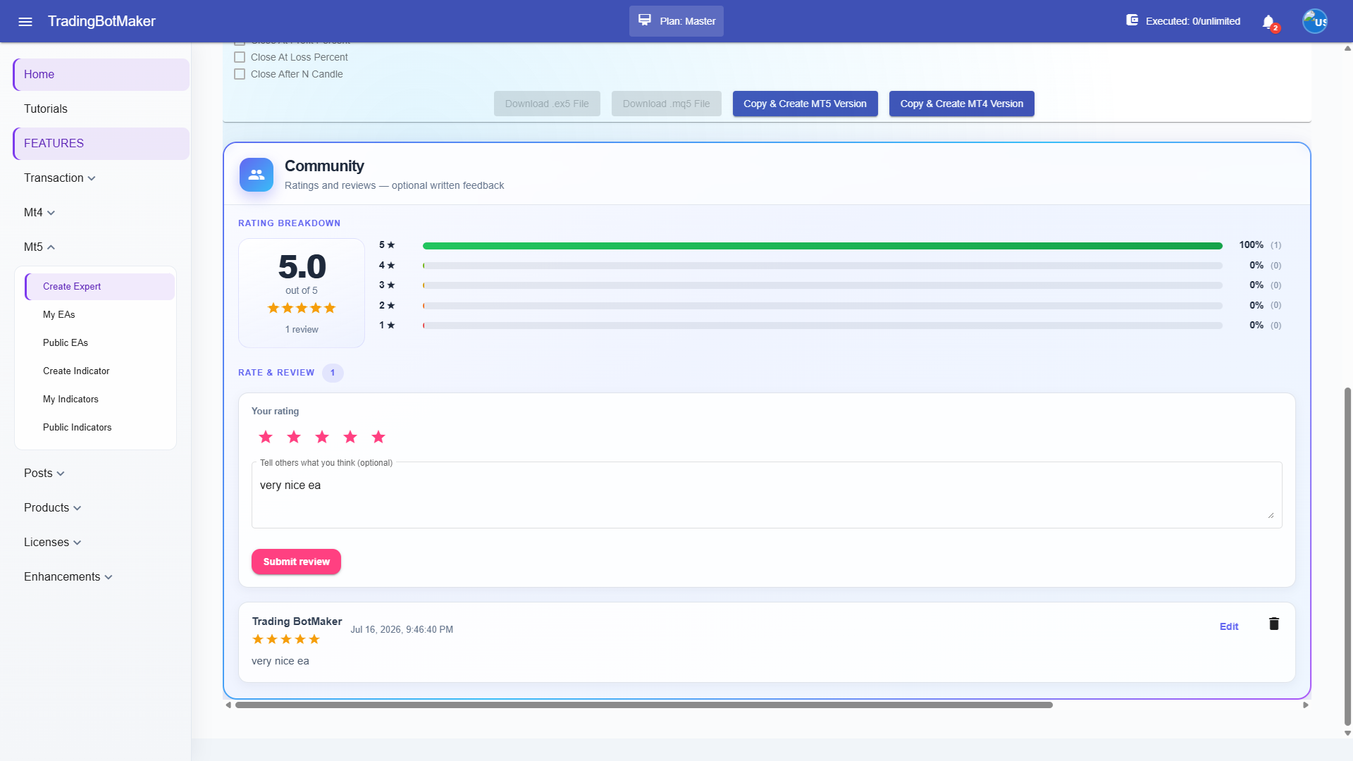Open the hamburger navigation menu
Image resolution: width=1353 pixels, height=761 pixels.
(x=25, y=21)
